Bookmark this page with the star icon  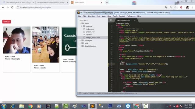tap(175, 7)
